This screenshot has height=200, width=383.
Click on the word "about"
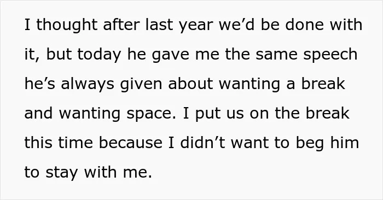point(190,84)
